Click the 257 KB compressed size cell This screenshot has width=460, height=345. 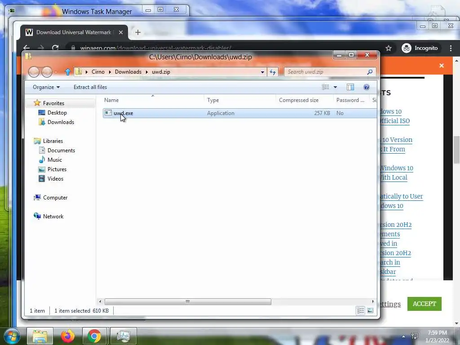(322, 113)
